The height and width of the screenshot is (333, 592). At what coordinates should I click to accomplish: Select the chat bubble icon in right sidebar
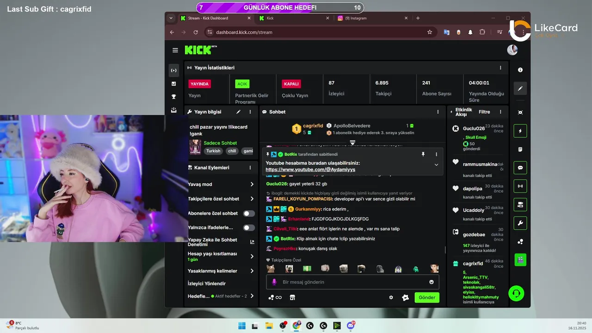[520, 168]
